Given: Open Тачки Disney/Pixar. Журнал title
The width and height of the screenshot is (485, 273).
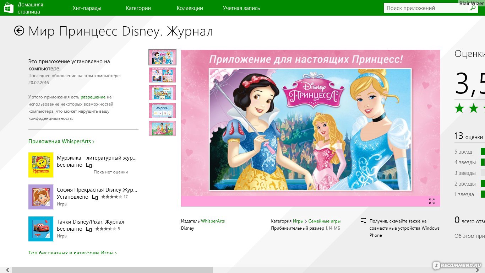Looking at the screenshot, I should click(91, 222).
